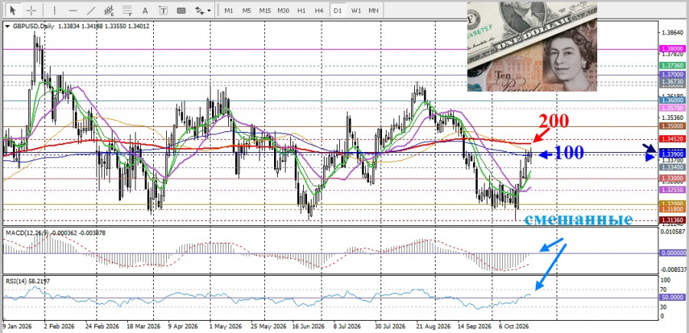Select the D1 daily timeframe
The image size is (689, 333).
(338, 10)
